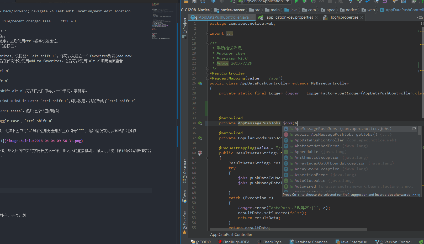The height and width of the screenshot is (244, 424).
Task: Toggle the Version Control panel
Action: click(393, 242)
